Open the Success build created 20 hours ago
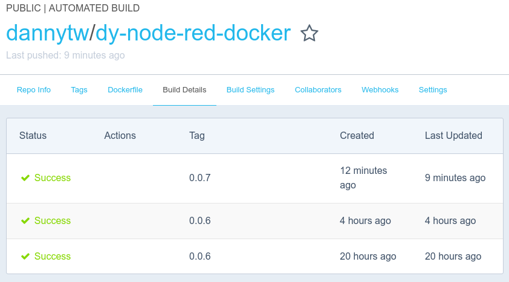This screenshot has width=509, height=282. point(53,257)
